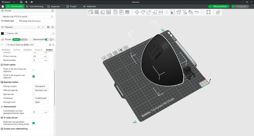Click the AMS sync icon in Filament
This screenshot has height=136, width=254.
[x=48, y=27]
